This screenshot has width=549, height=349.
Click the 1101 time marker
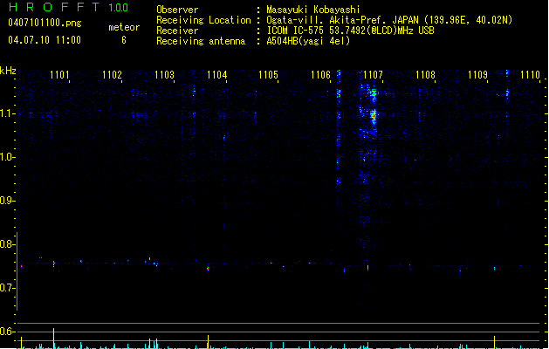tap(59, 75)
